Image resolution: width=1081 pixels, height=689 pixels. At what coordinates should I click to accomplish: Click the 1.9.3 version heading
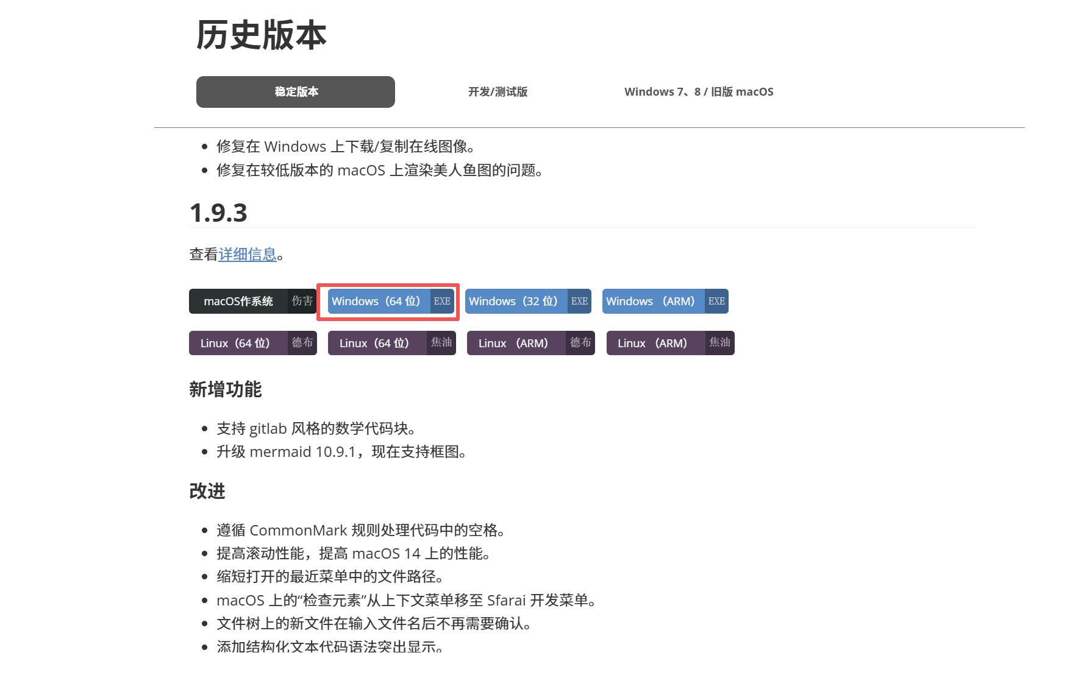(x=218, y=213)
